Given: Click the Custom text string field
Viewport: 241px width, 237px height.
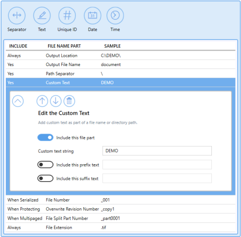Looking at the screenshot, I should tap(157, 151).
